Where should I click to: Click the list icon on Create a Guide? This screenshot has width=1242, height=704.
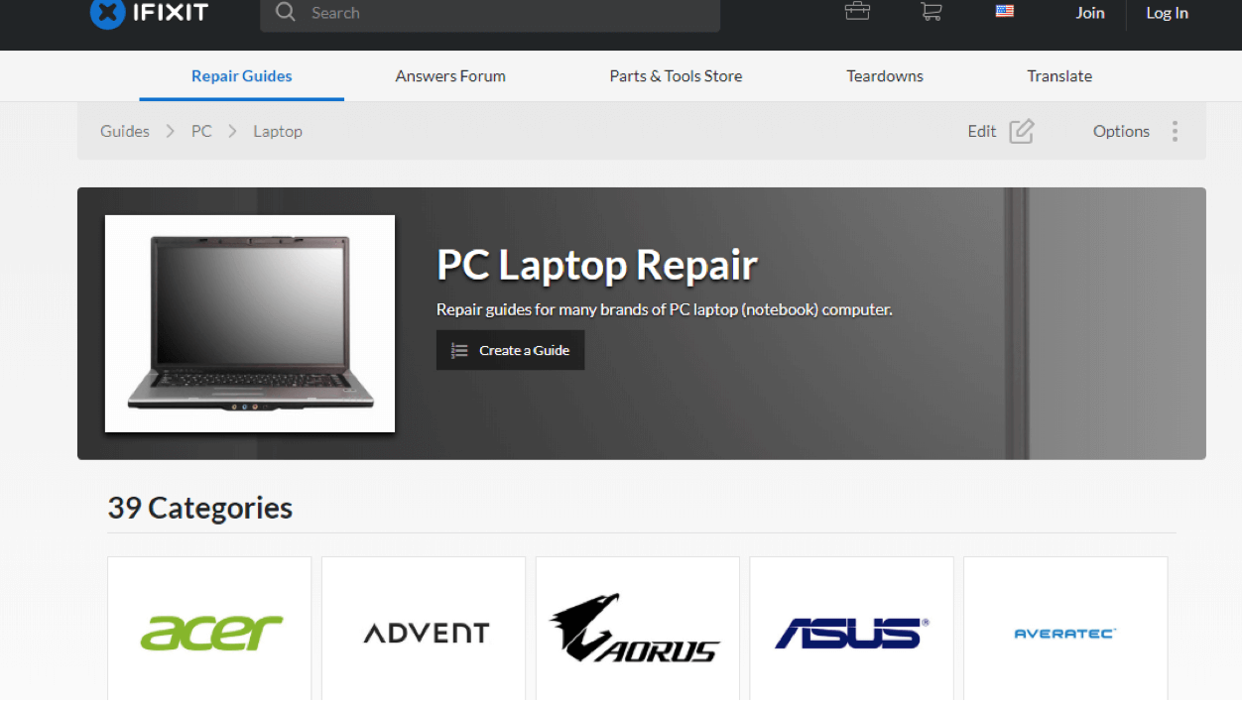point(459,350)
